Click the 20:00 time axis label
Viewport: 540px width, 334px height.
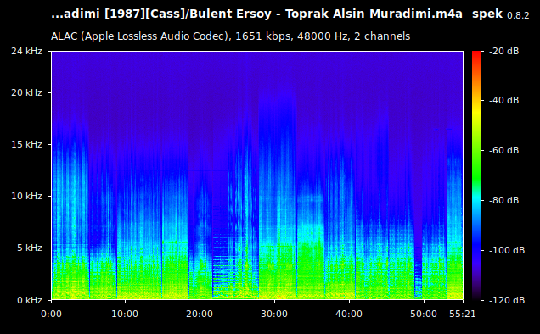pyautogui.click(x=200, y=314)
